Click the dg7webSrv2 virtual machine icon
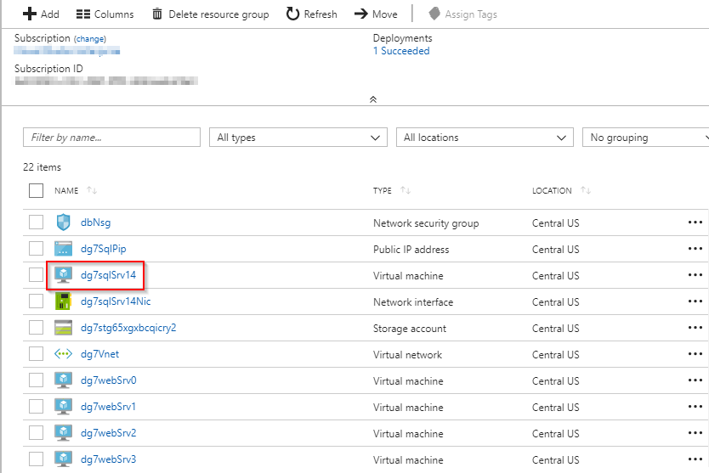Screen dimensions: 709x473 (63, 433)
